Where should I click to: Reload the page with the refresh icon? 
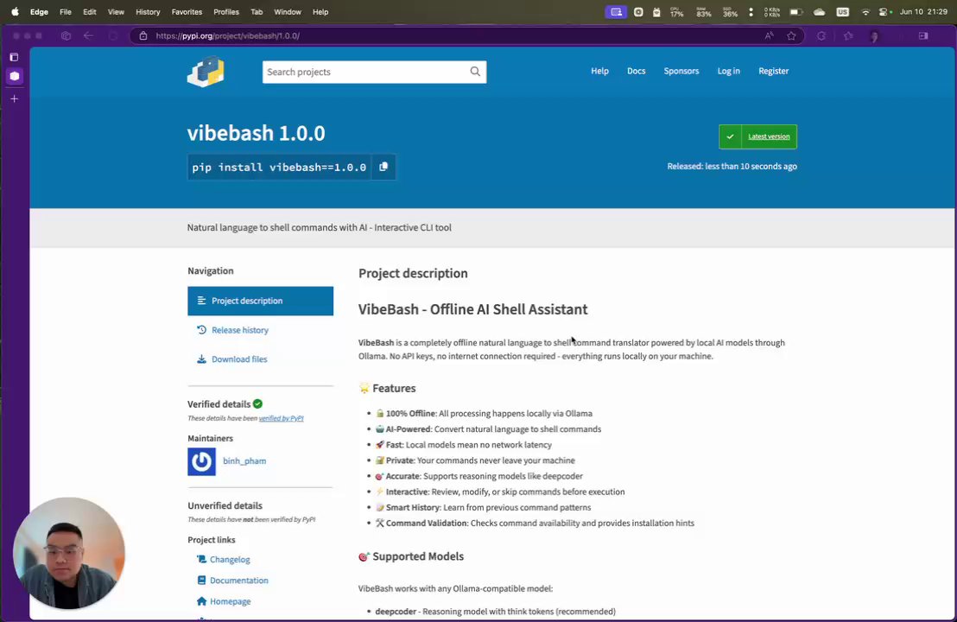(x=113, y=35)
